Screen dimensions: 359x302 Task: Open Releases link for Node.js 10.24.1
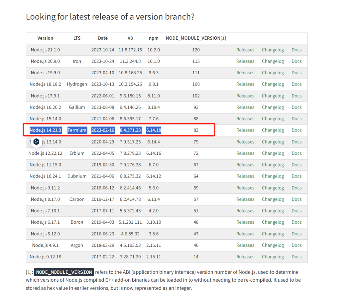[x=245, y=176]
